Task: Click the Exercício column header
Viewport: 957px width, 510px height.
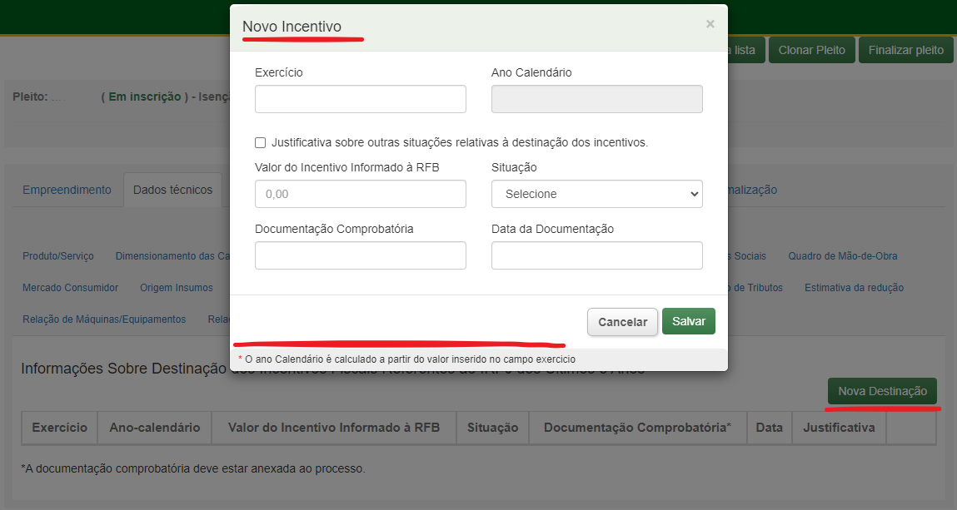Action: coord(59,428)
